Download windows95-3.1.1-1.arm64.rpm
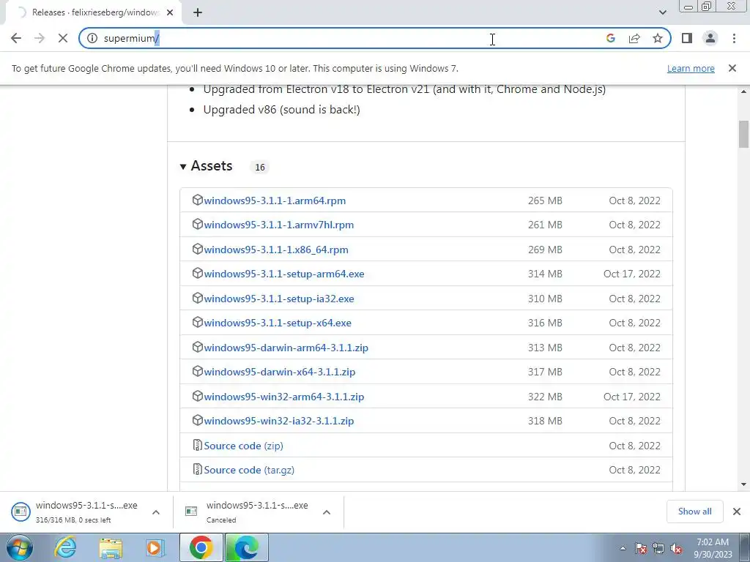 (275, 201)
